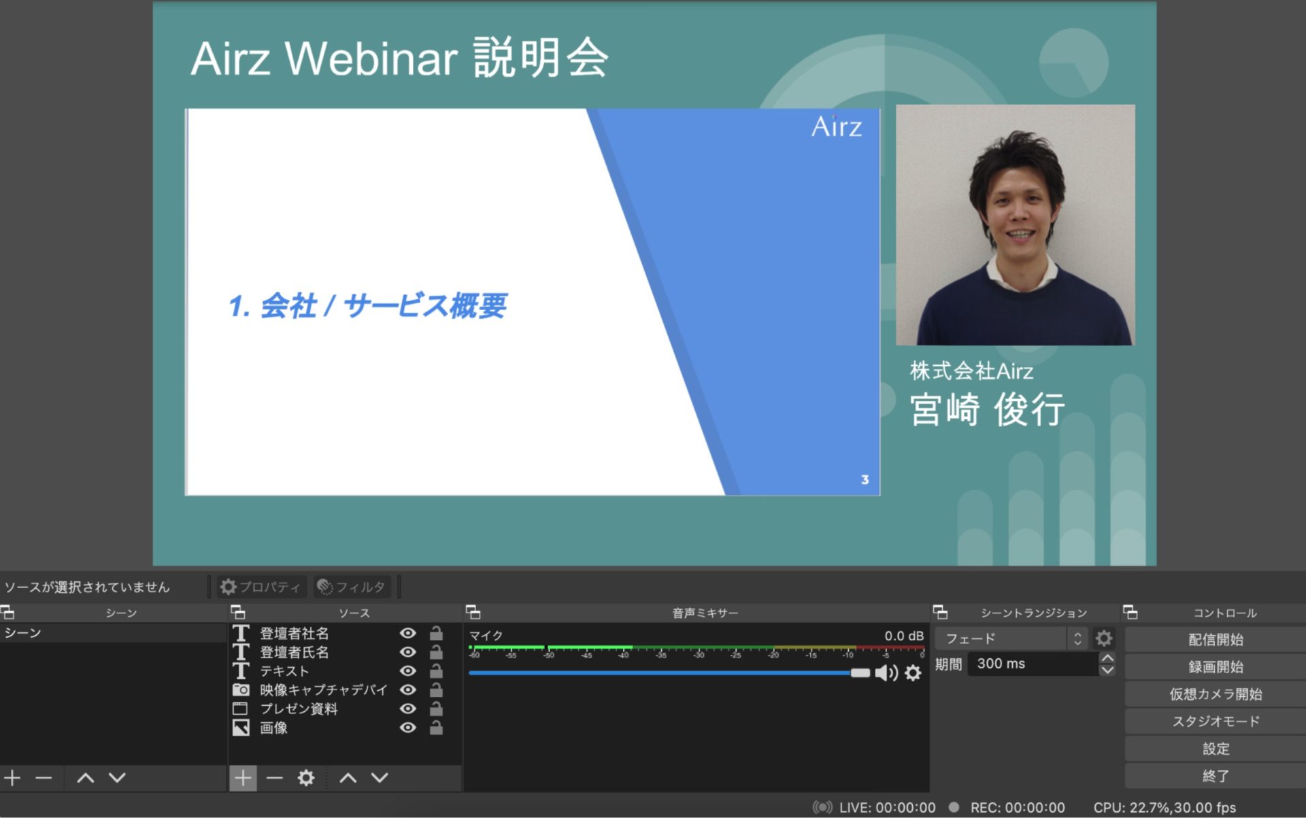
Task: Move scene down in list
Action: pos(117,777)
